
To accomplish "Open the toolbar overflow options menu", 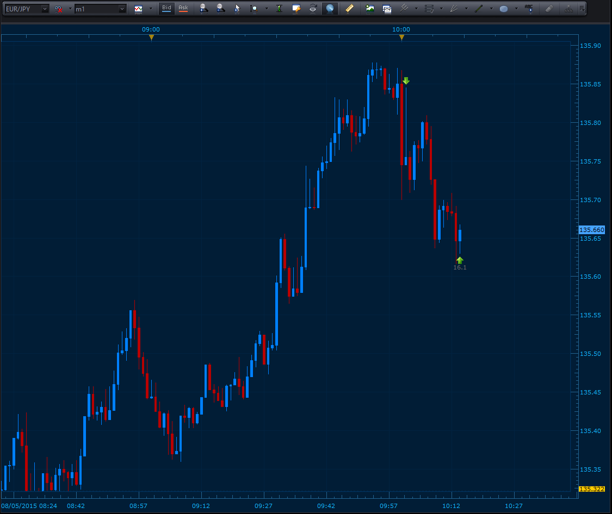I will click(x=582, y=9).
